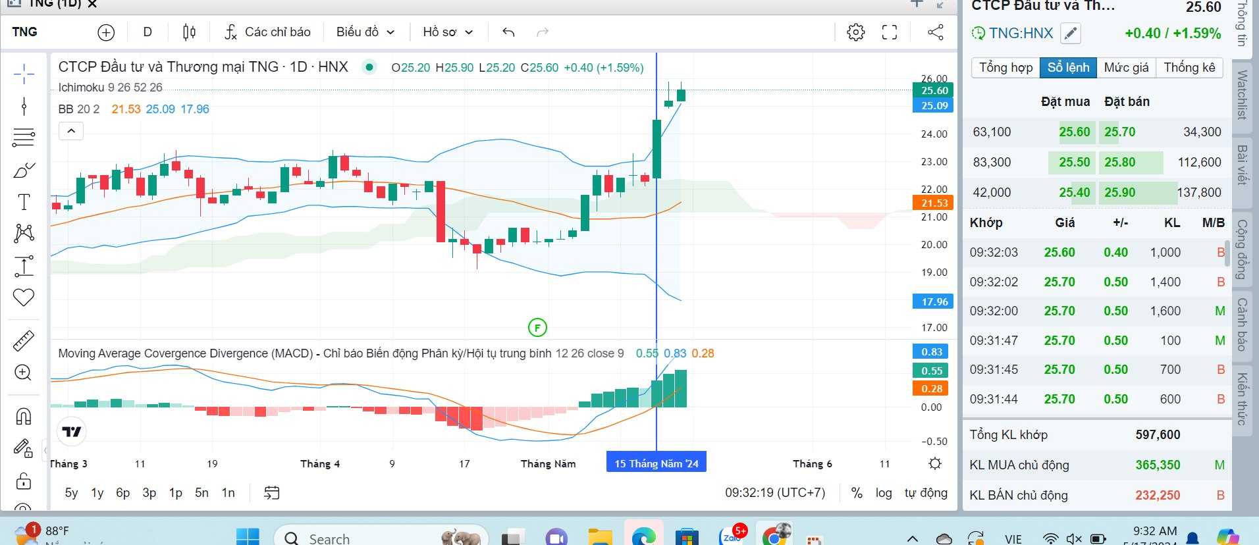Viewport: 1259px width, 545px height.
Task: Click the 25.70 ask price cell
Action: click(x=1120, y=132)
